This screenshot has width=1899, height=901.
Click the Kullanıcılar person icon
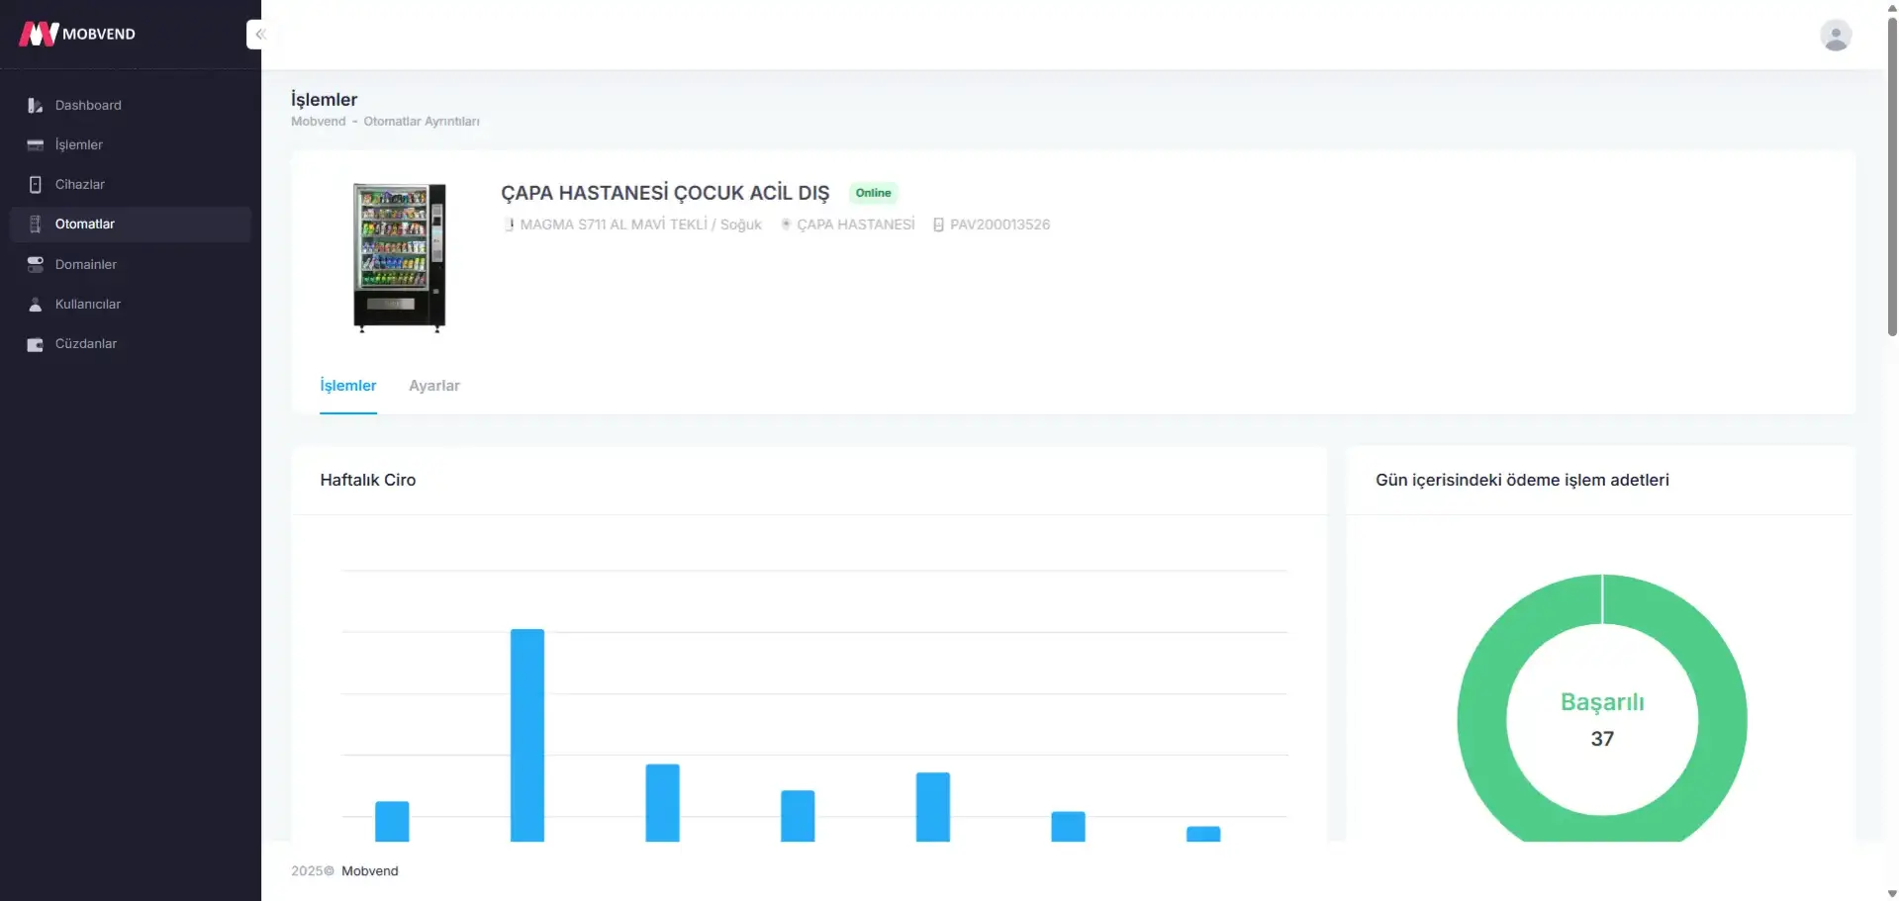tap(36, 305)
